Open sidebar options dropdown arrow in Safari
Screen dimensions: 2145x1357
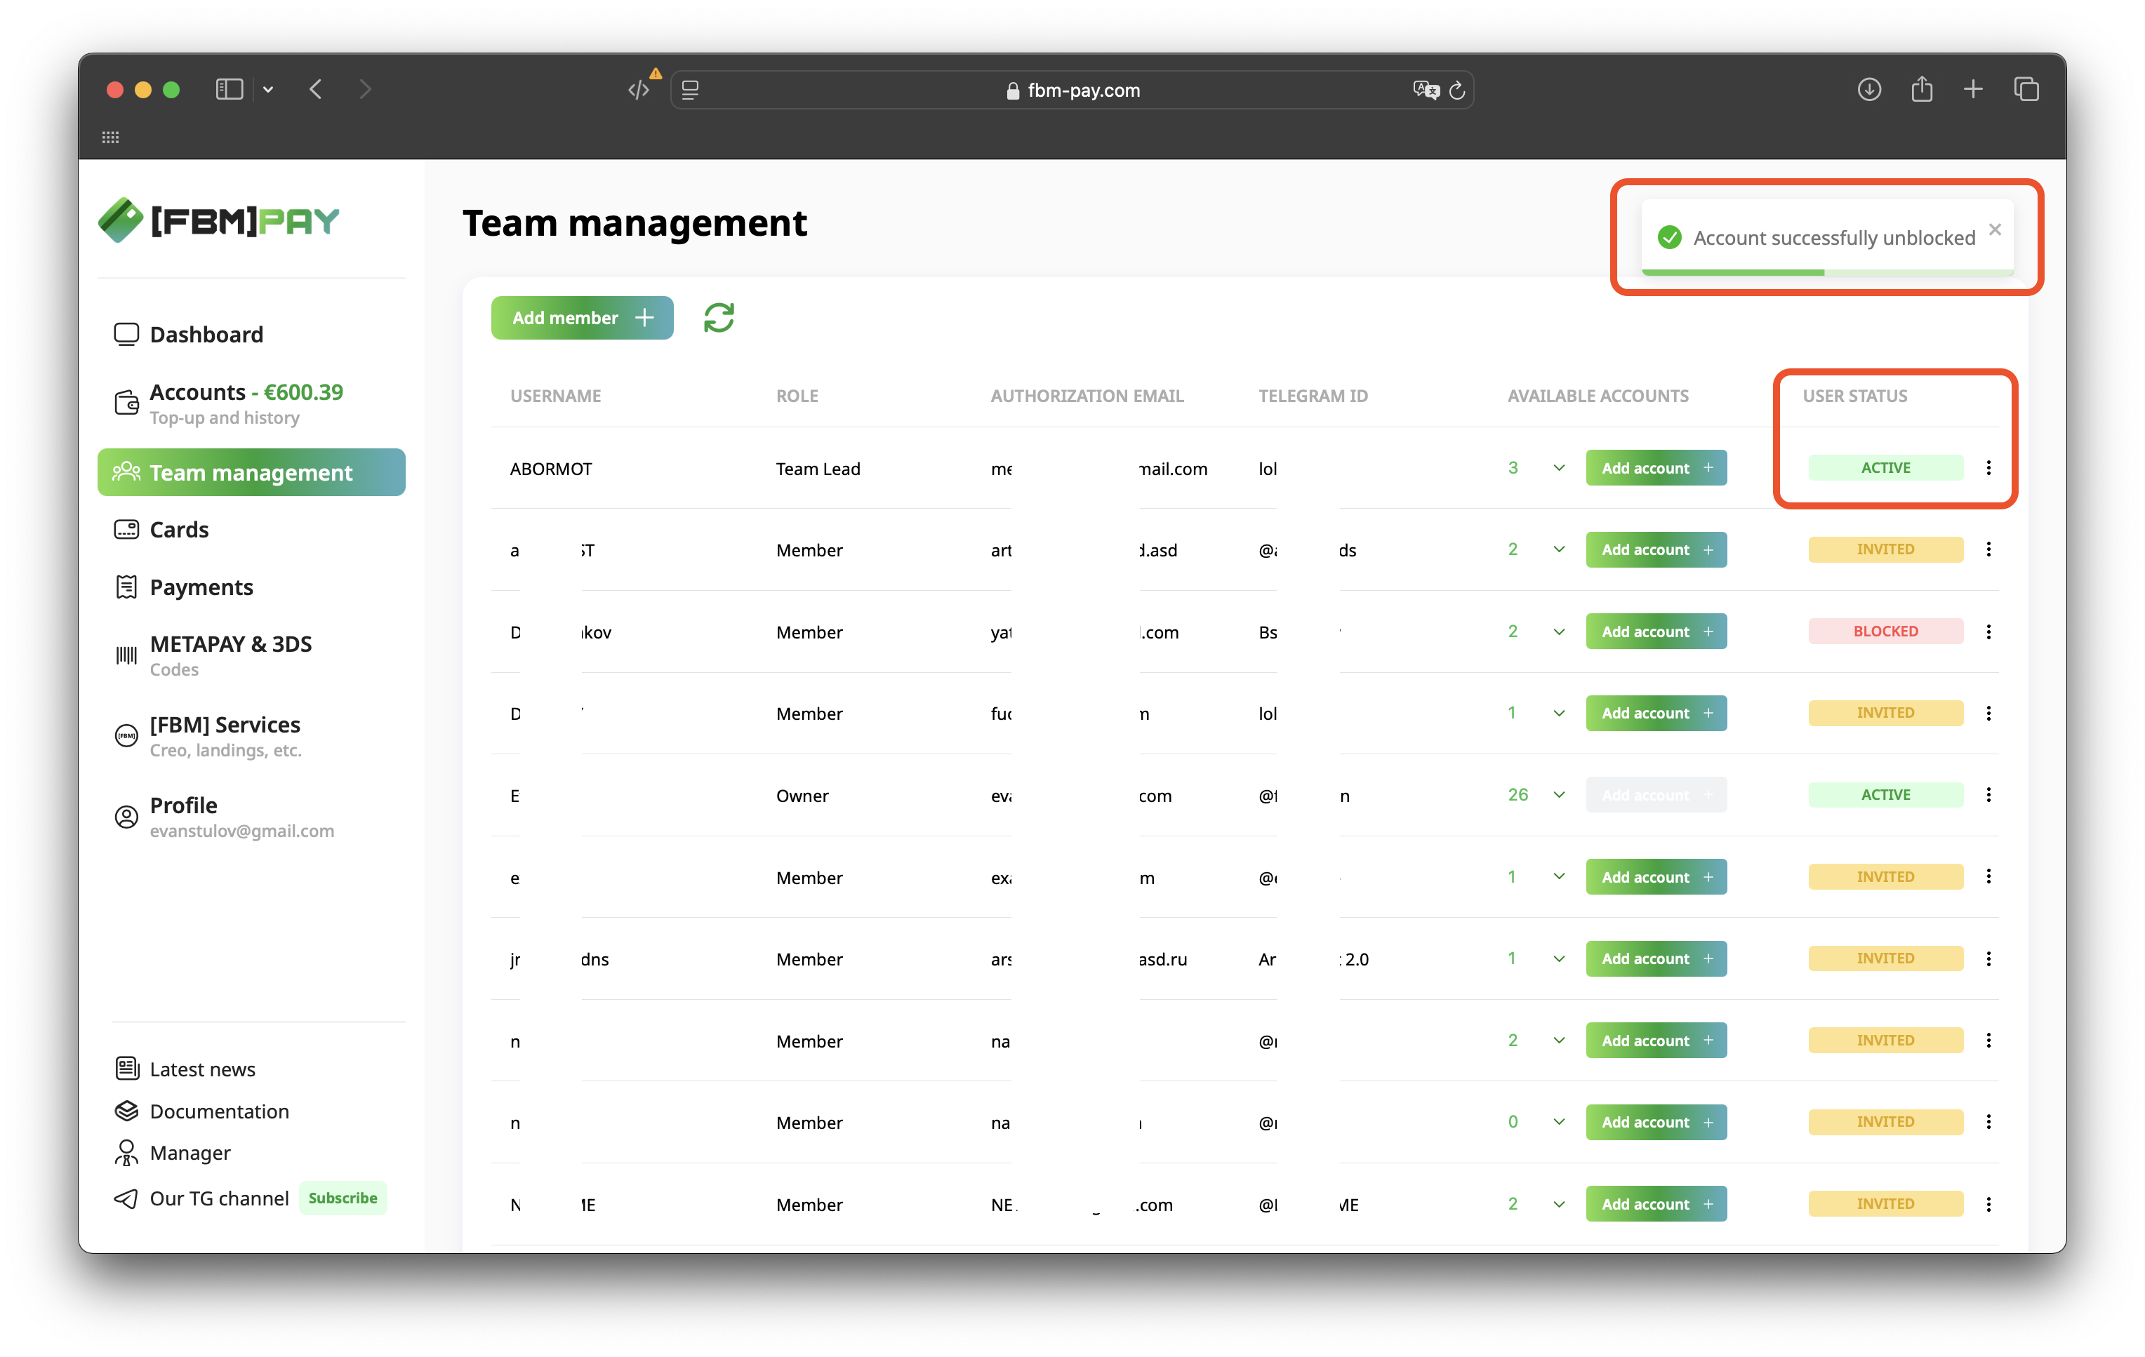click(268, 90)
